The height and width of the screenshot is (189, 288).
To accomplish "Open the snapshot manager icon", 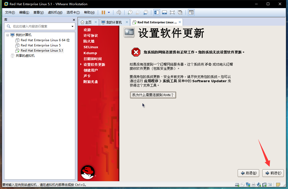I will (x=146, y=12).
